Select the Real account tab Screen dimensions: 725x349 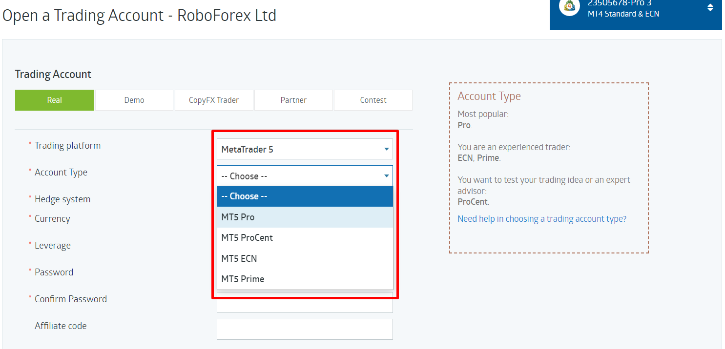54,100
